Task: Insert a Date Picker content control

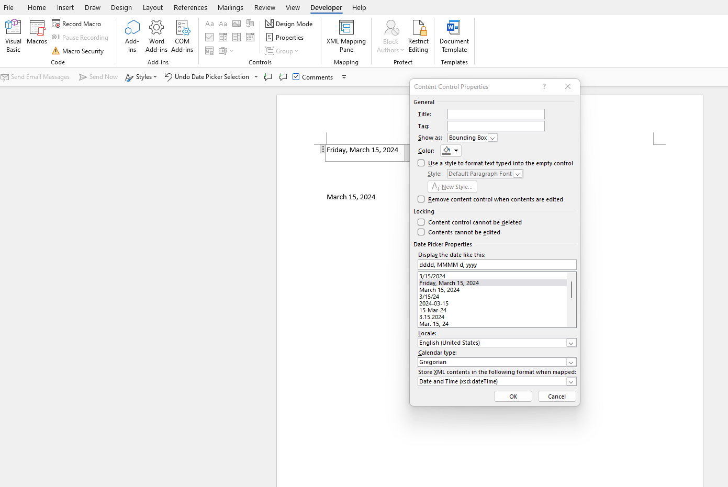Action: click(x=250, y=37)
